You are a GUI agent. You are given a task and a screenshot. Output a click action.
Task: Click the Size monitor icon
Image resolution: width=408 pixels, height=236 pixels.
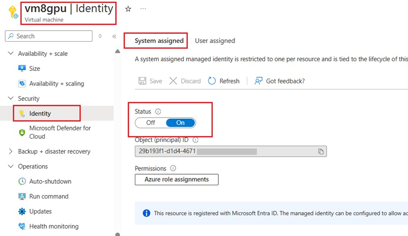(x=22, y=68)
